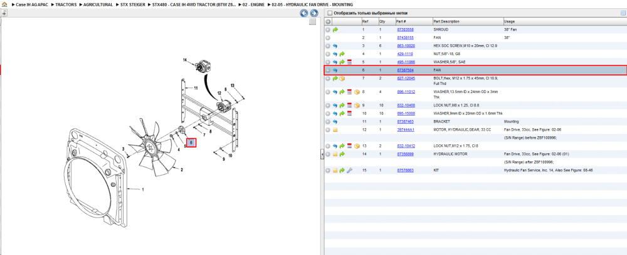Open STX STEIGER breadcrumb
Screen dimensions: 627x255
coord(133,4)
